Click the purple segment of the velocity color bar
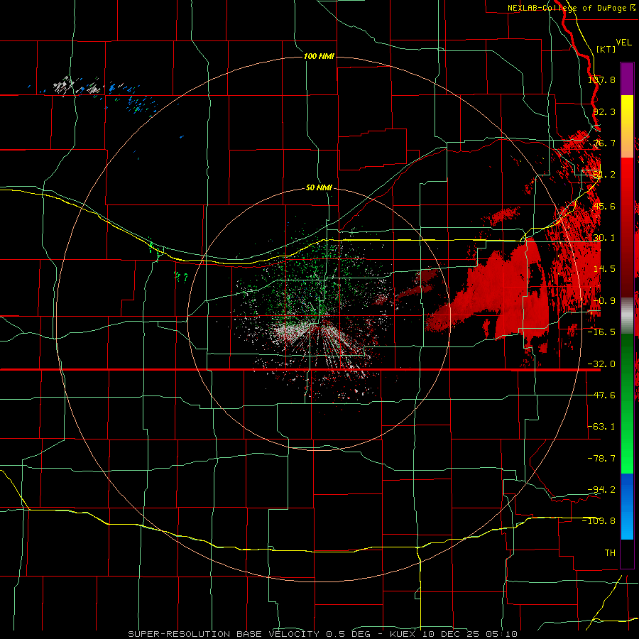 pyautogui.click(x=627, y=79)
